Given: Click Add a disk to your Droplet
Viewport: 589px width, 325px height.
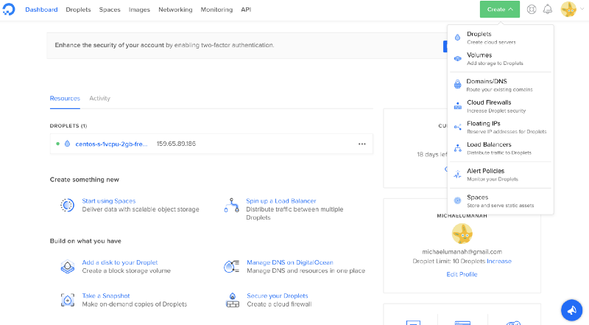Looking at the screenshot, I should click(x=120, y=262).
